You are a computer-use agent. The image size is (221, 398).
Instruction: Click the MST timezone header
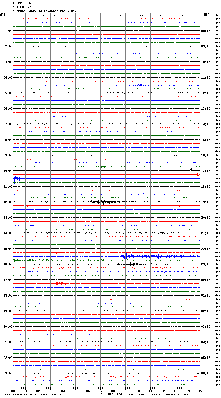pyautogui.click(x=3, y=15)
